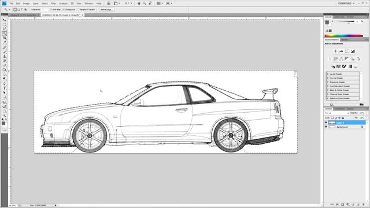The width and height of the screenshot is (370, 208).
Task: Switch to the Swatches tab
Action: coord(339,17)
